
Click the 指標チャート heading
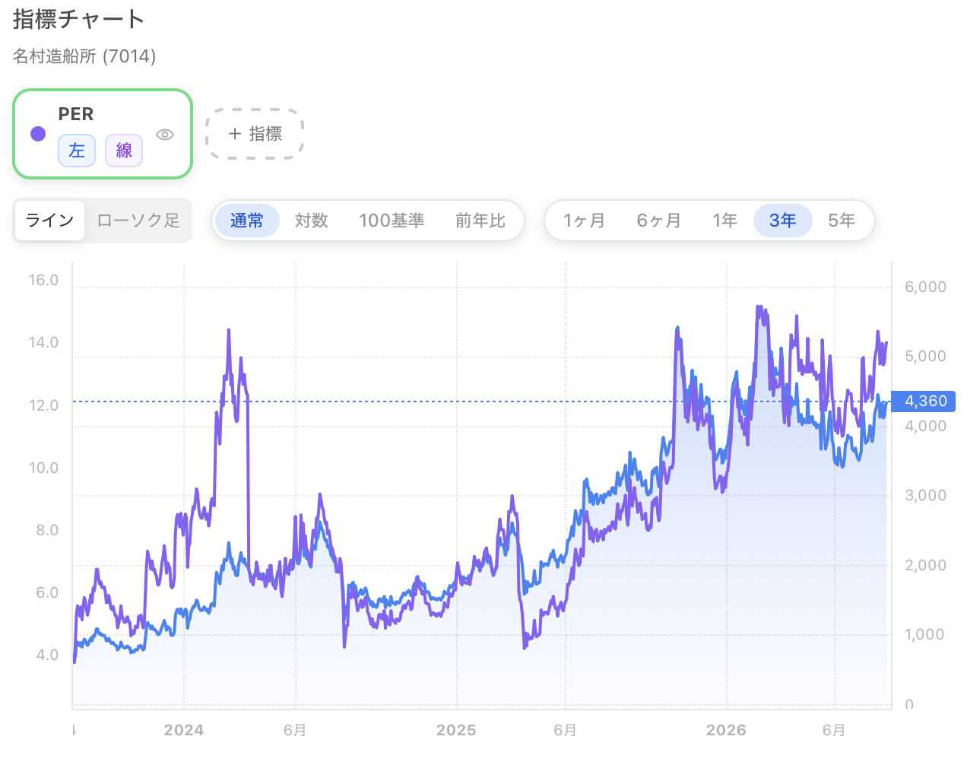pos(78,19)
